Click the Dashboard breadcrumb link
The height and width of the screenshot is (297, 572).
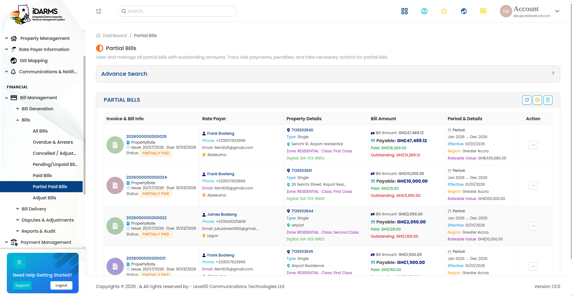coord(115,36)
